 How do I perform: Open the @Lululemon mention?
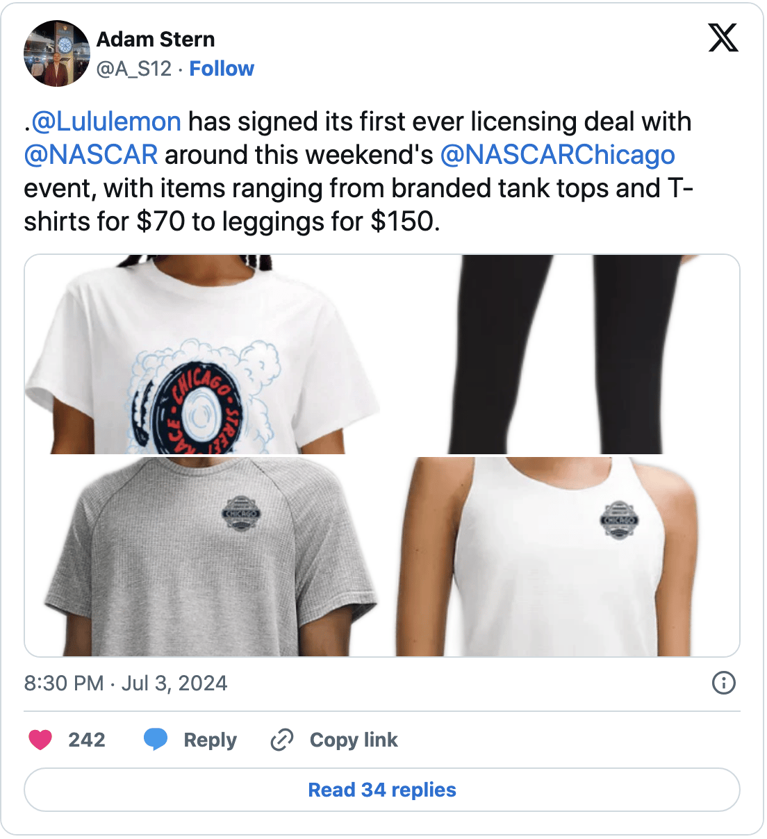(x=106, y=122)
